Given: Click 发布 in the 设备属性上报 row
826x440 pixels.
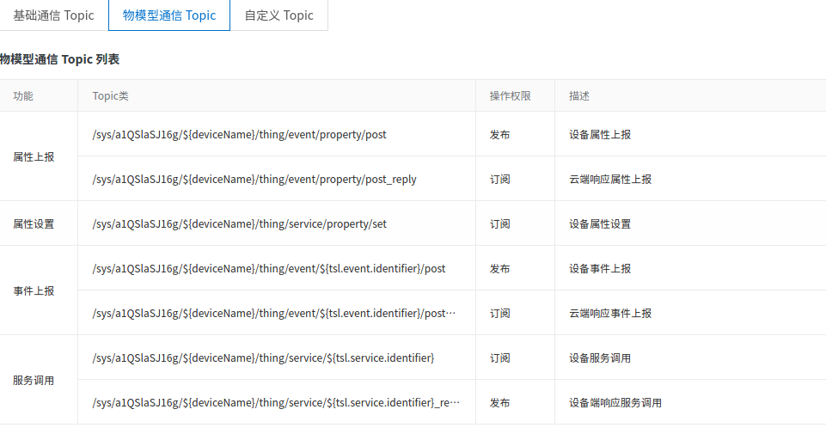Looking at the screenshot, I should tap(499, 135).
